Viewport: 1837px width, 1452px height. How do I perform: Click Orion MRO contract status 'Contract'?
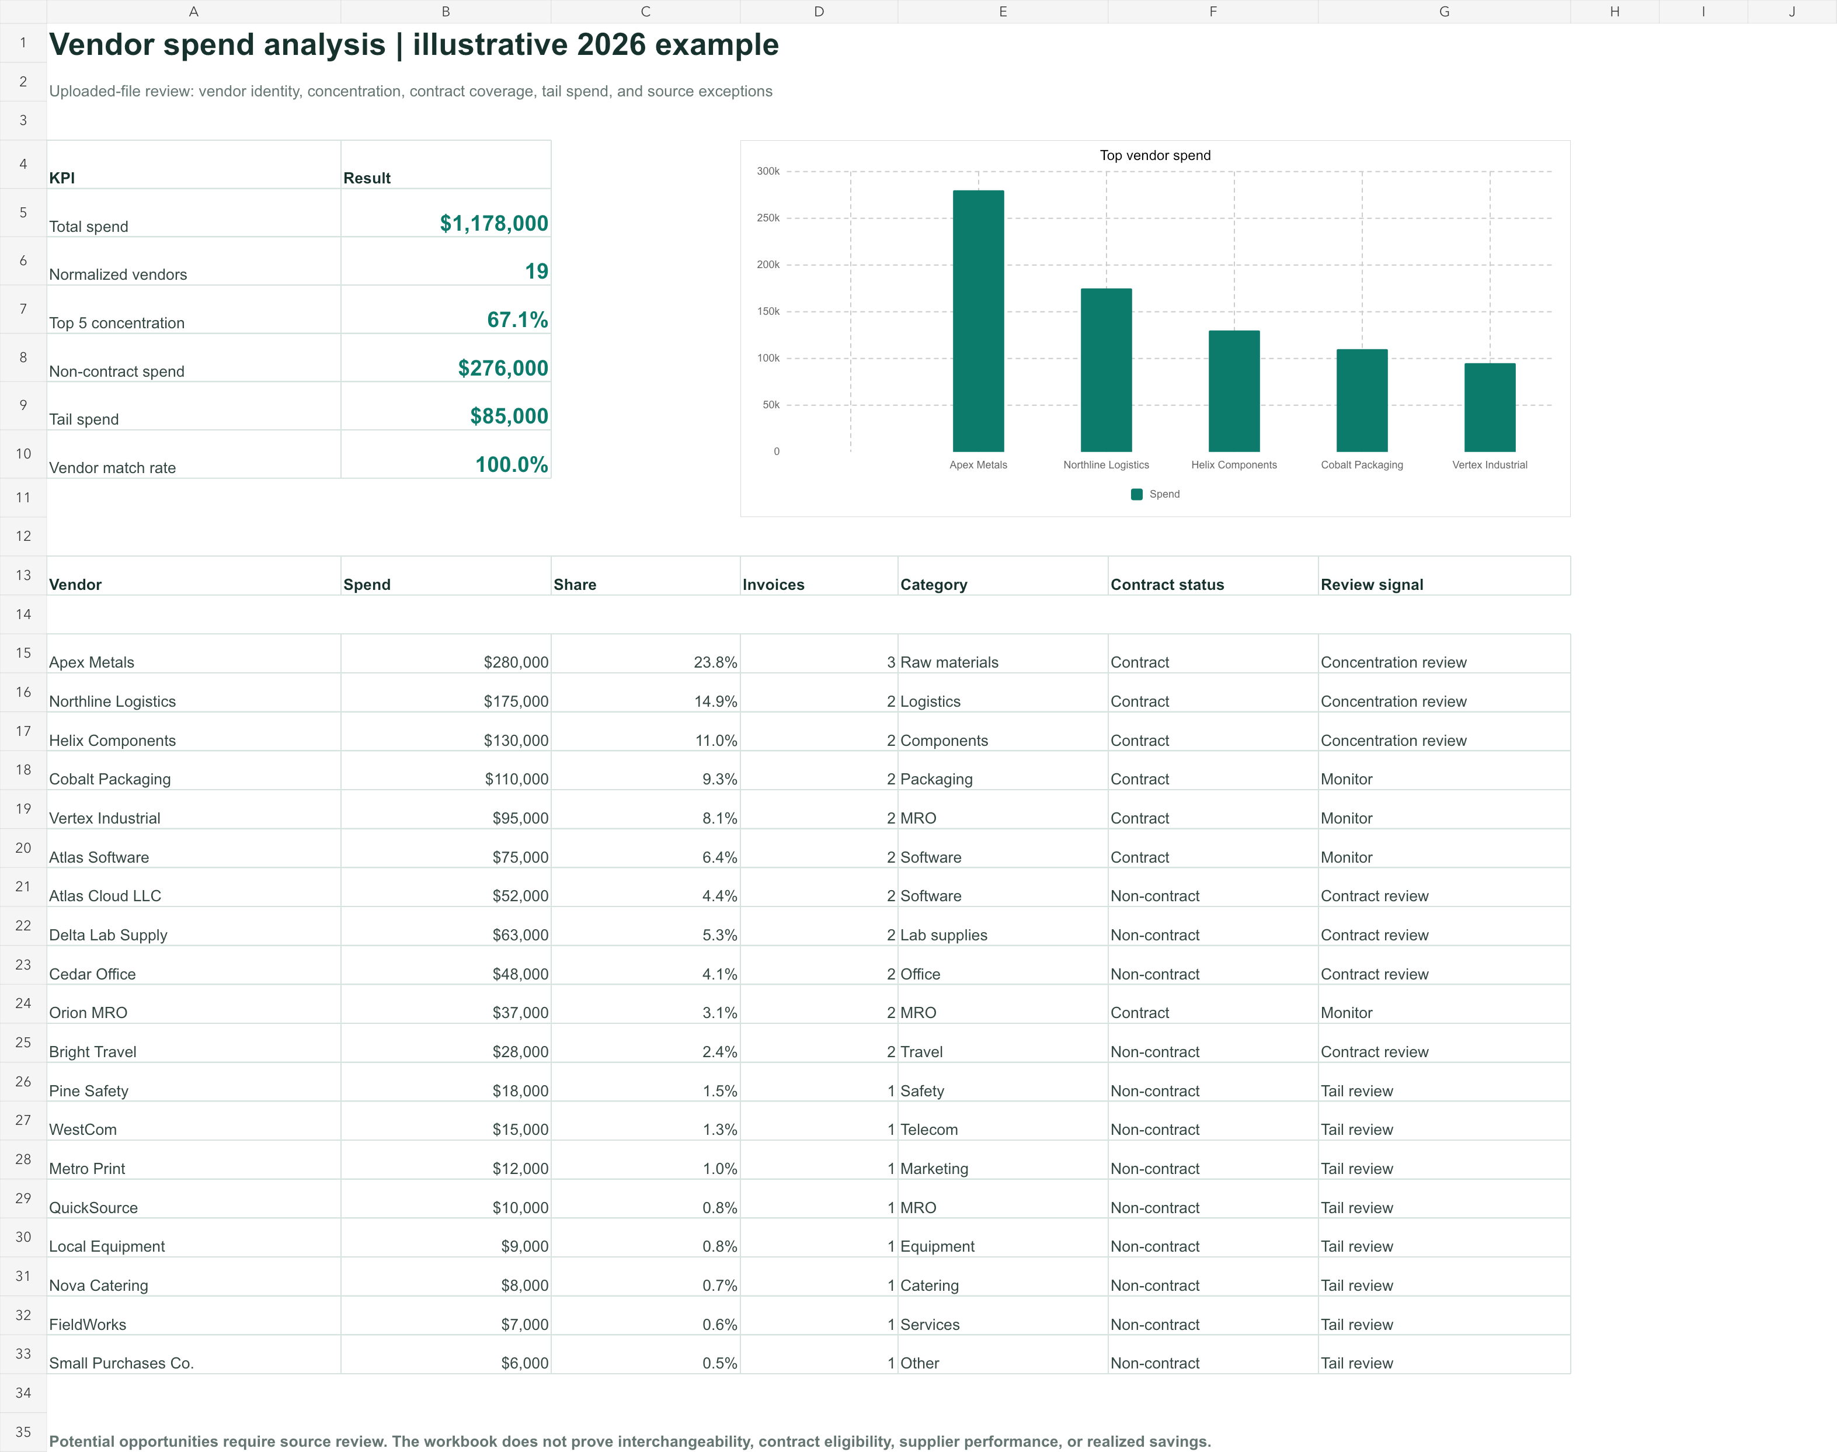click(x=1213, y=1005)
